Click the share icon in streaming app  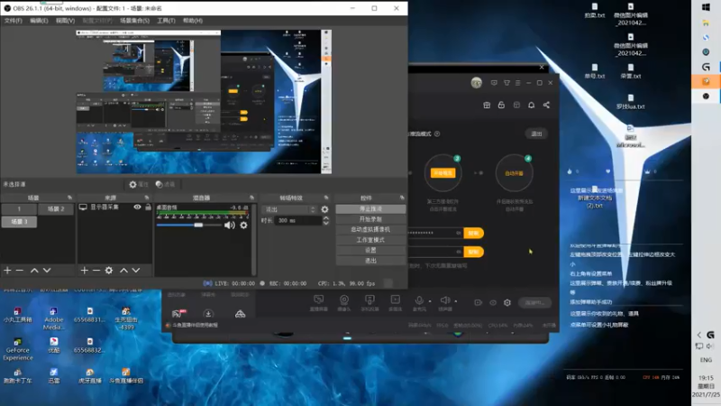pyautogui.click(x=546, y=105)
